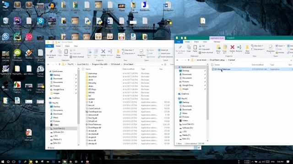Switch to large icons view in DriverTalent status bar
The height and width of the screenshot is (164, 293).
pyautogui.click(x=199, y=148)
